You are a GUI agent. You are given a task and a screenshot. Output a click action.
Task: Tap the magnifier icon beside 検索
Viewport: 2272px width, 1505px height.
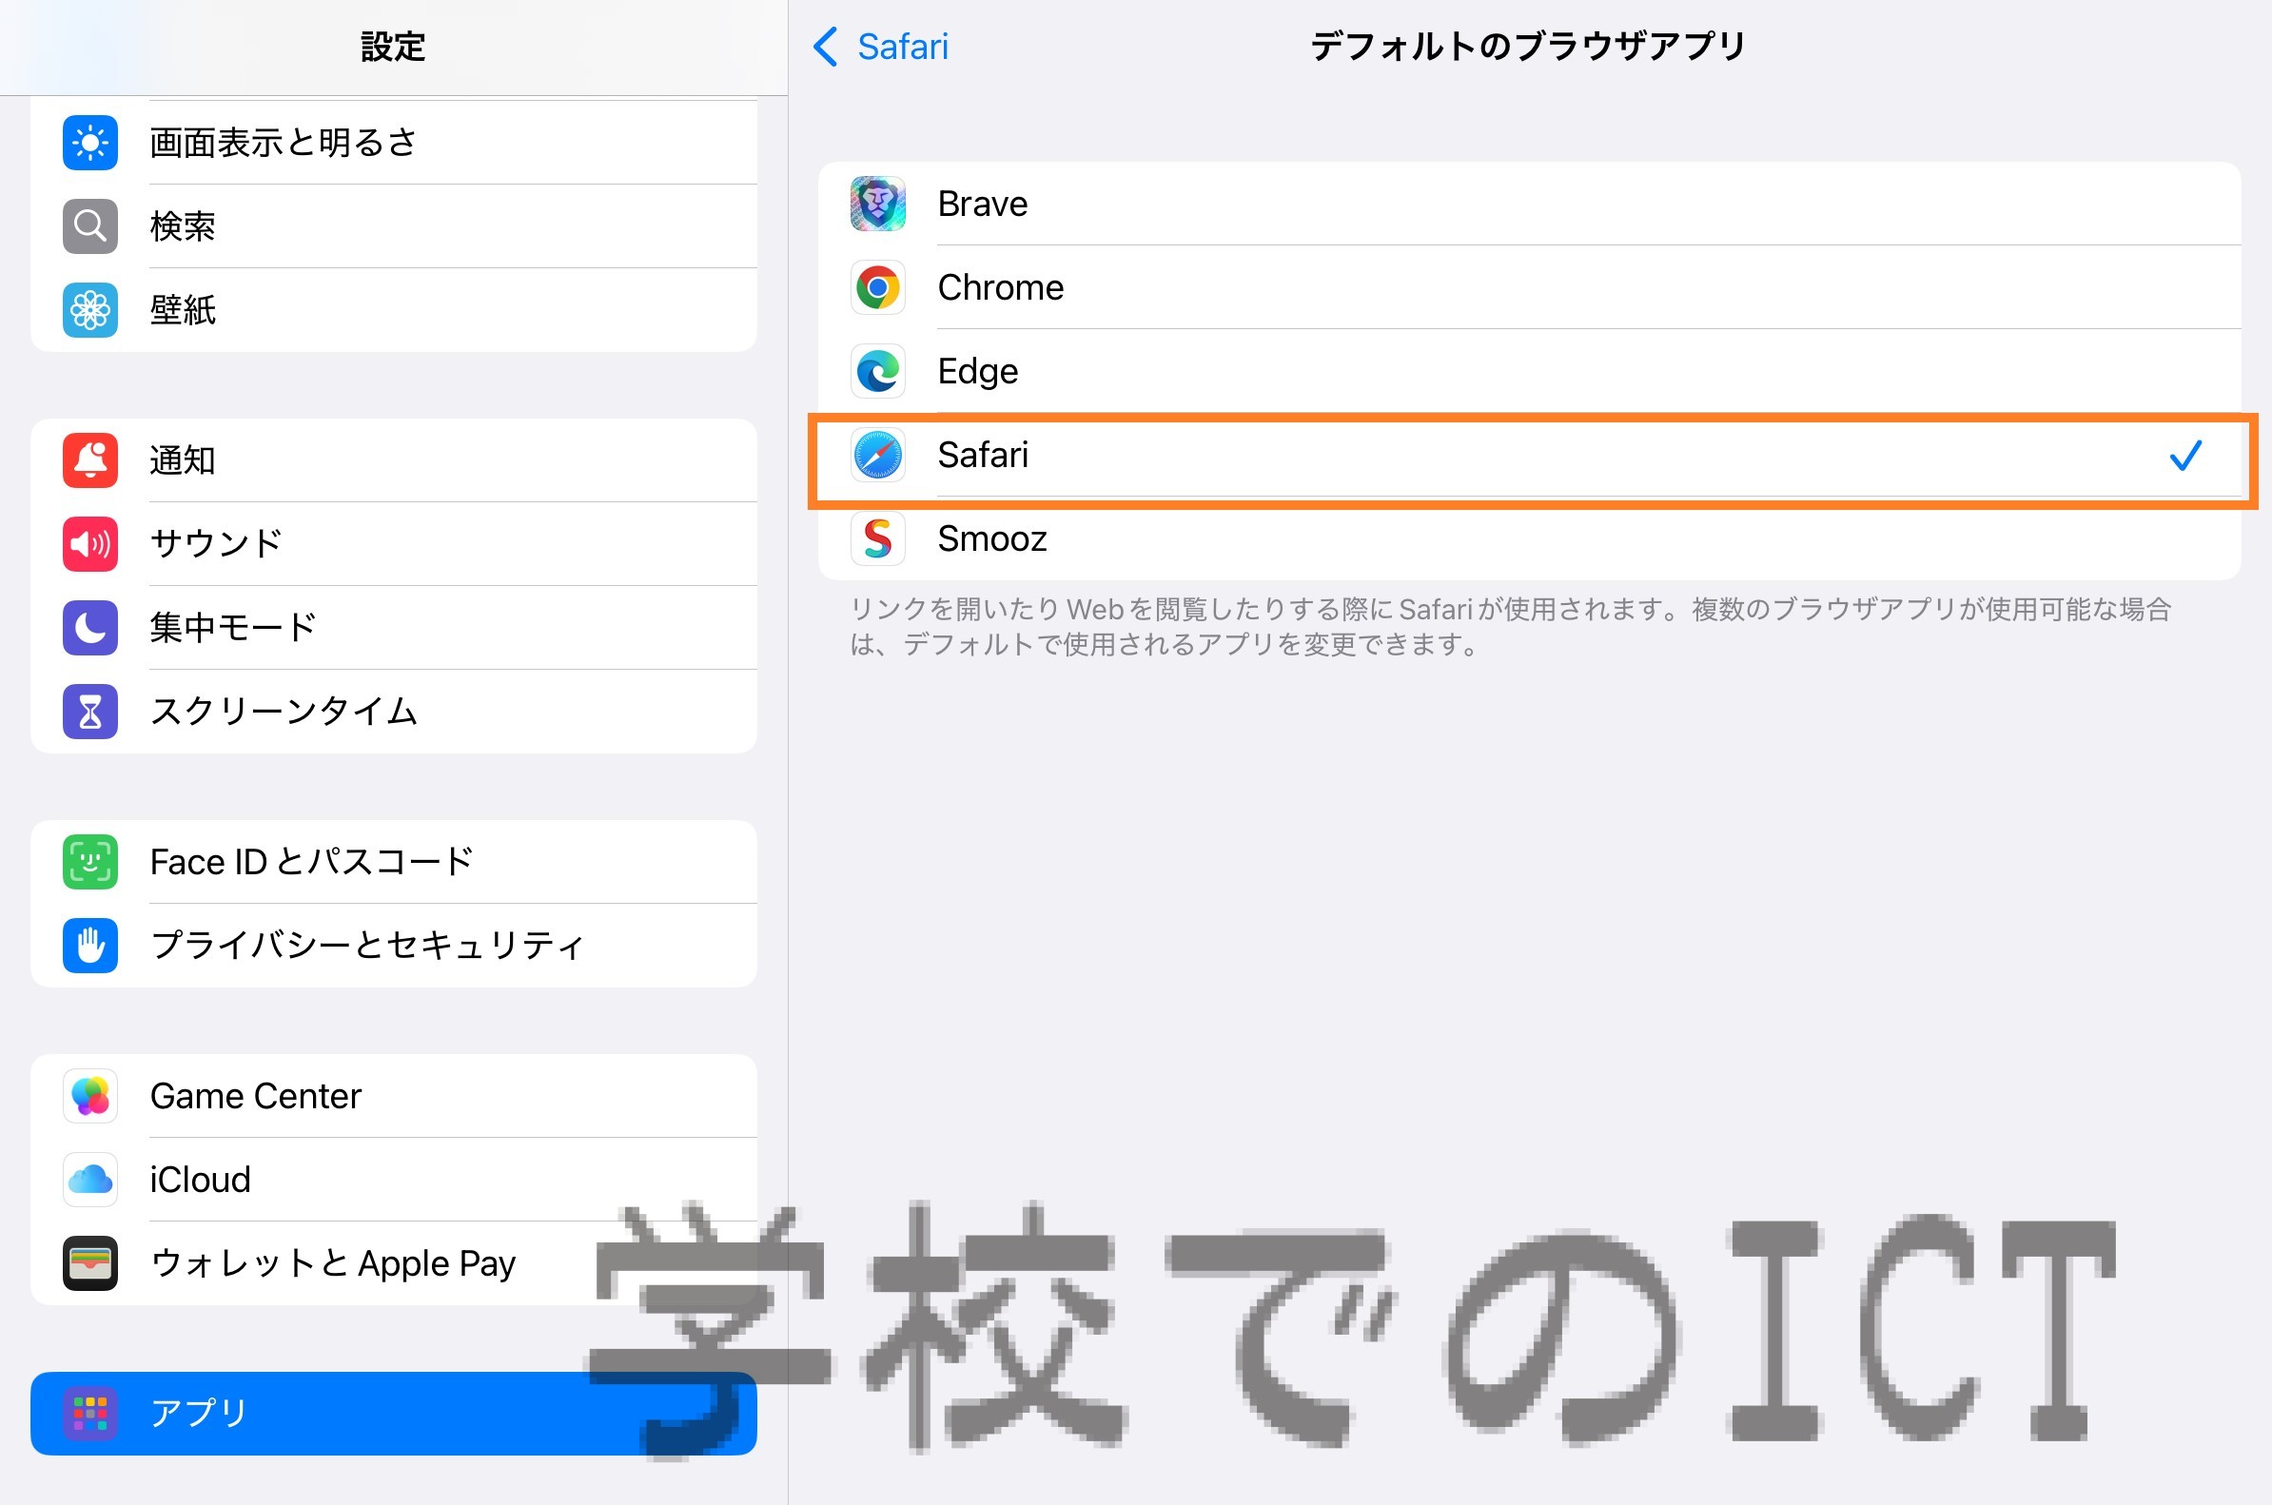point(90,226)
